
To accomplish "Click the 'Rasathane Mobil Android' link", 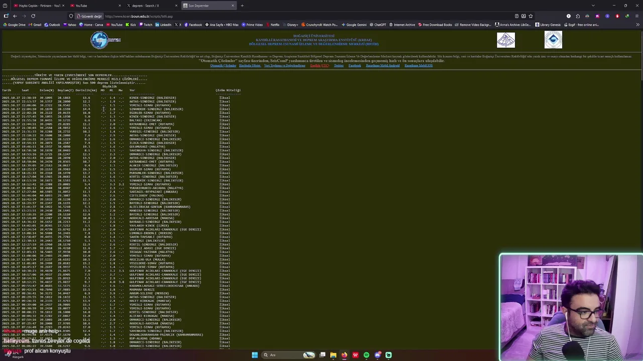I will [383, 66].
